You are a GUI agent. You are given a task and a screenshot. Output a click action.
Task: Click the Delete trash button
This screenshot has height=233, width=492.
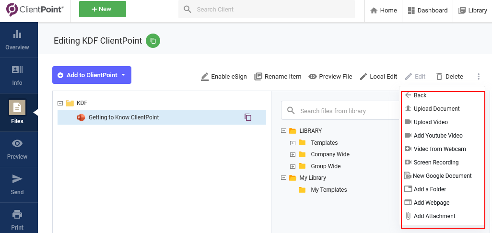tap(449, 77)
